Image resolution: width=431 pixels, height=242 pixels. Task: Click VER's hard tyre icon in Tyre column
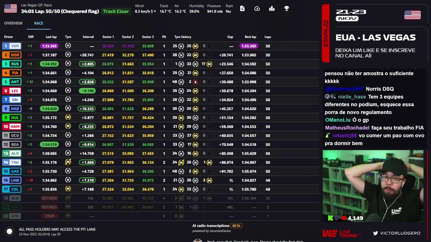[68, 46]
